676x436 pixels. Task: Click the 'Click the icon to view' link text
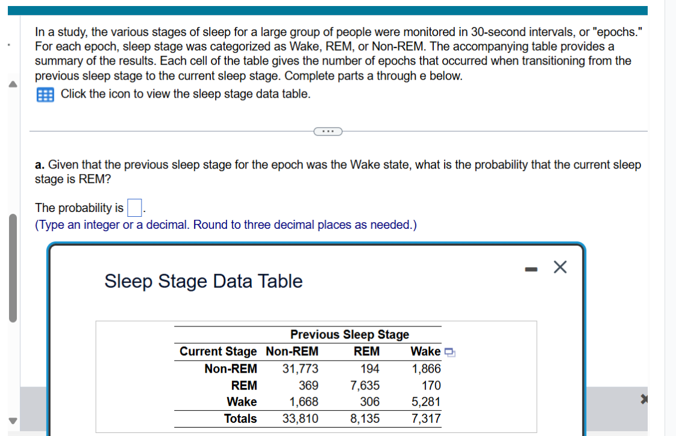pyautogui.click(x=186, y=94)
